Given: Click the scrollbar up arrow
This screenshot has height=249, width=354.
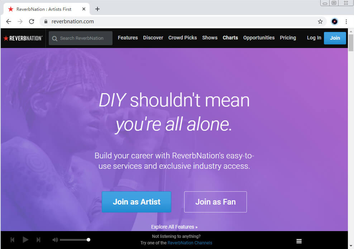Looking at the screenshot, I should pyautogui.click(x=351, y=31).
